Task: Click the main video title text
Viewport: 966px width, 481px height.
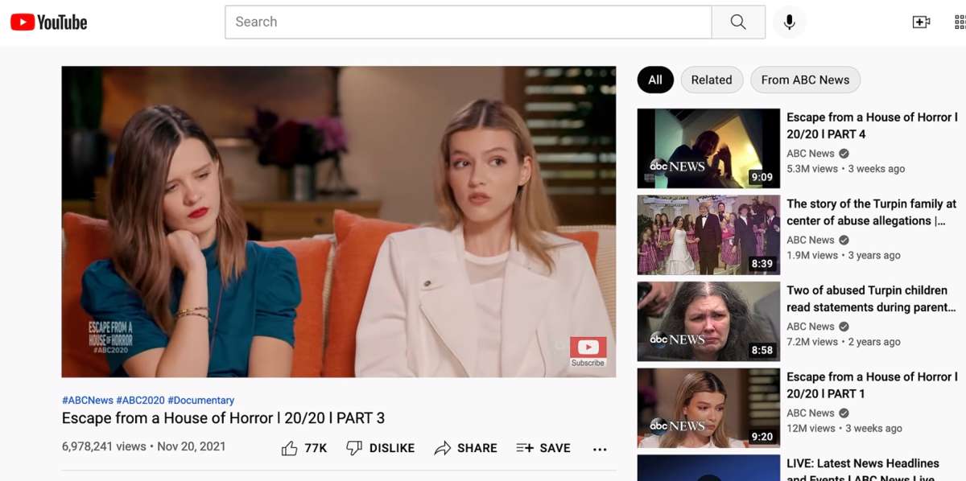Action: [224, 418]
